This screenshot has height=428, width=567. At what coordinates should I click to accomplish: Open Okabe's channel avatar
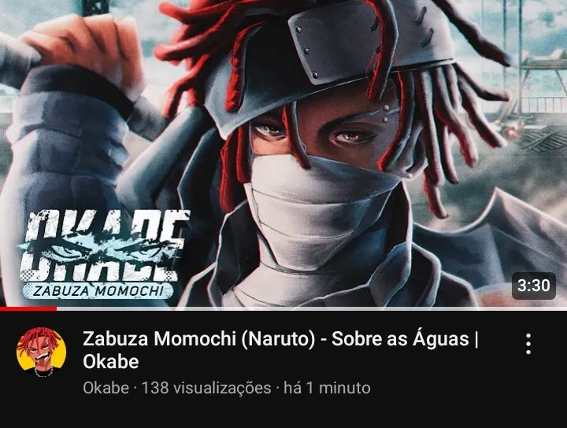(x=42, y=352)
